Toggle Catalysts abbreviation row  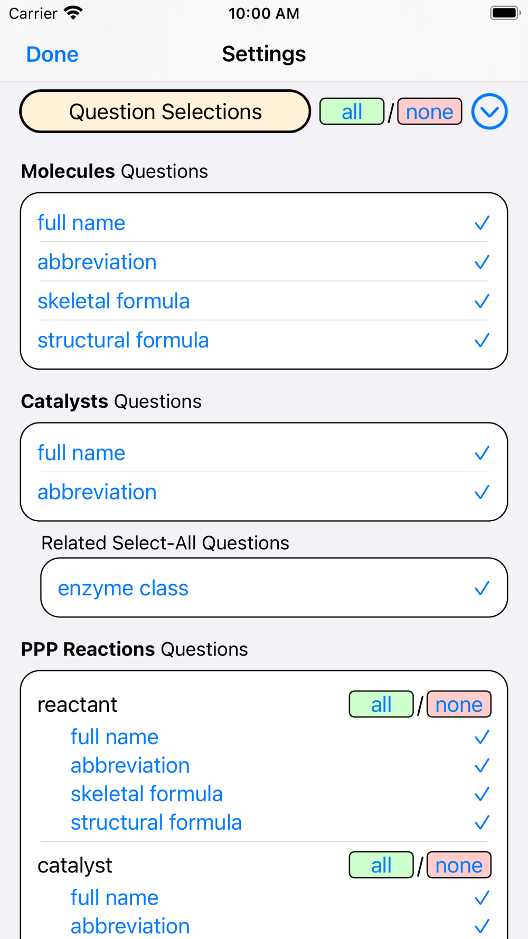(264, 492)
